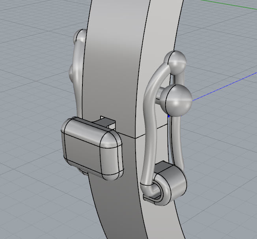The width and height of the screenshot is (257, 239).
Task: Click the green axis line
Action: [229, 4]
